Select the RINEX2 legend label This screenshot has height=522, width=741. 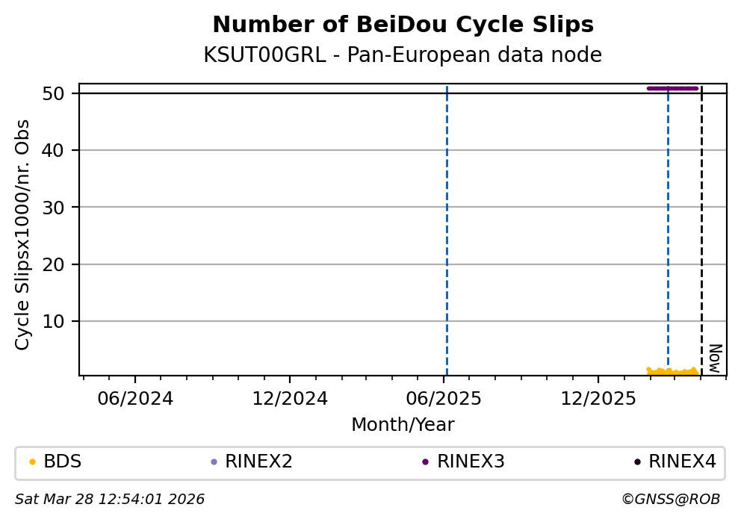[x=258, y=462]
